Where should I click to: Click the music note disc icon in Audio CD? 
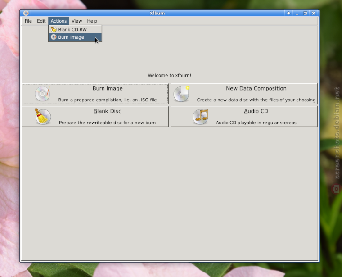point(200,117)
